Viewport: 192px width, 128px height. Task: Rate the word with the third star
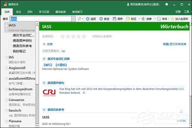(x=73, y=36)
